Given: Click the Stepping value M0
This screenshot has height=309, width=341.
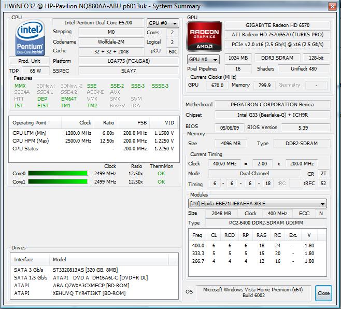Looking at the screenshot, I should (x=111, y=32).
